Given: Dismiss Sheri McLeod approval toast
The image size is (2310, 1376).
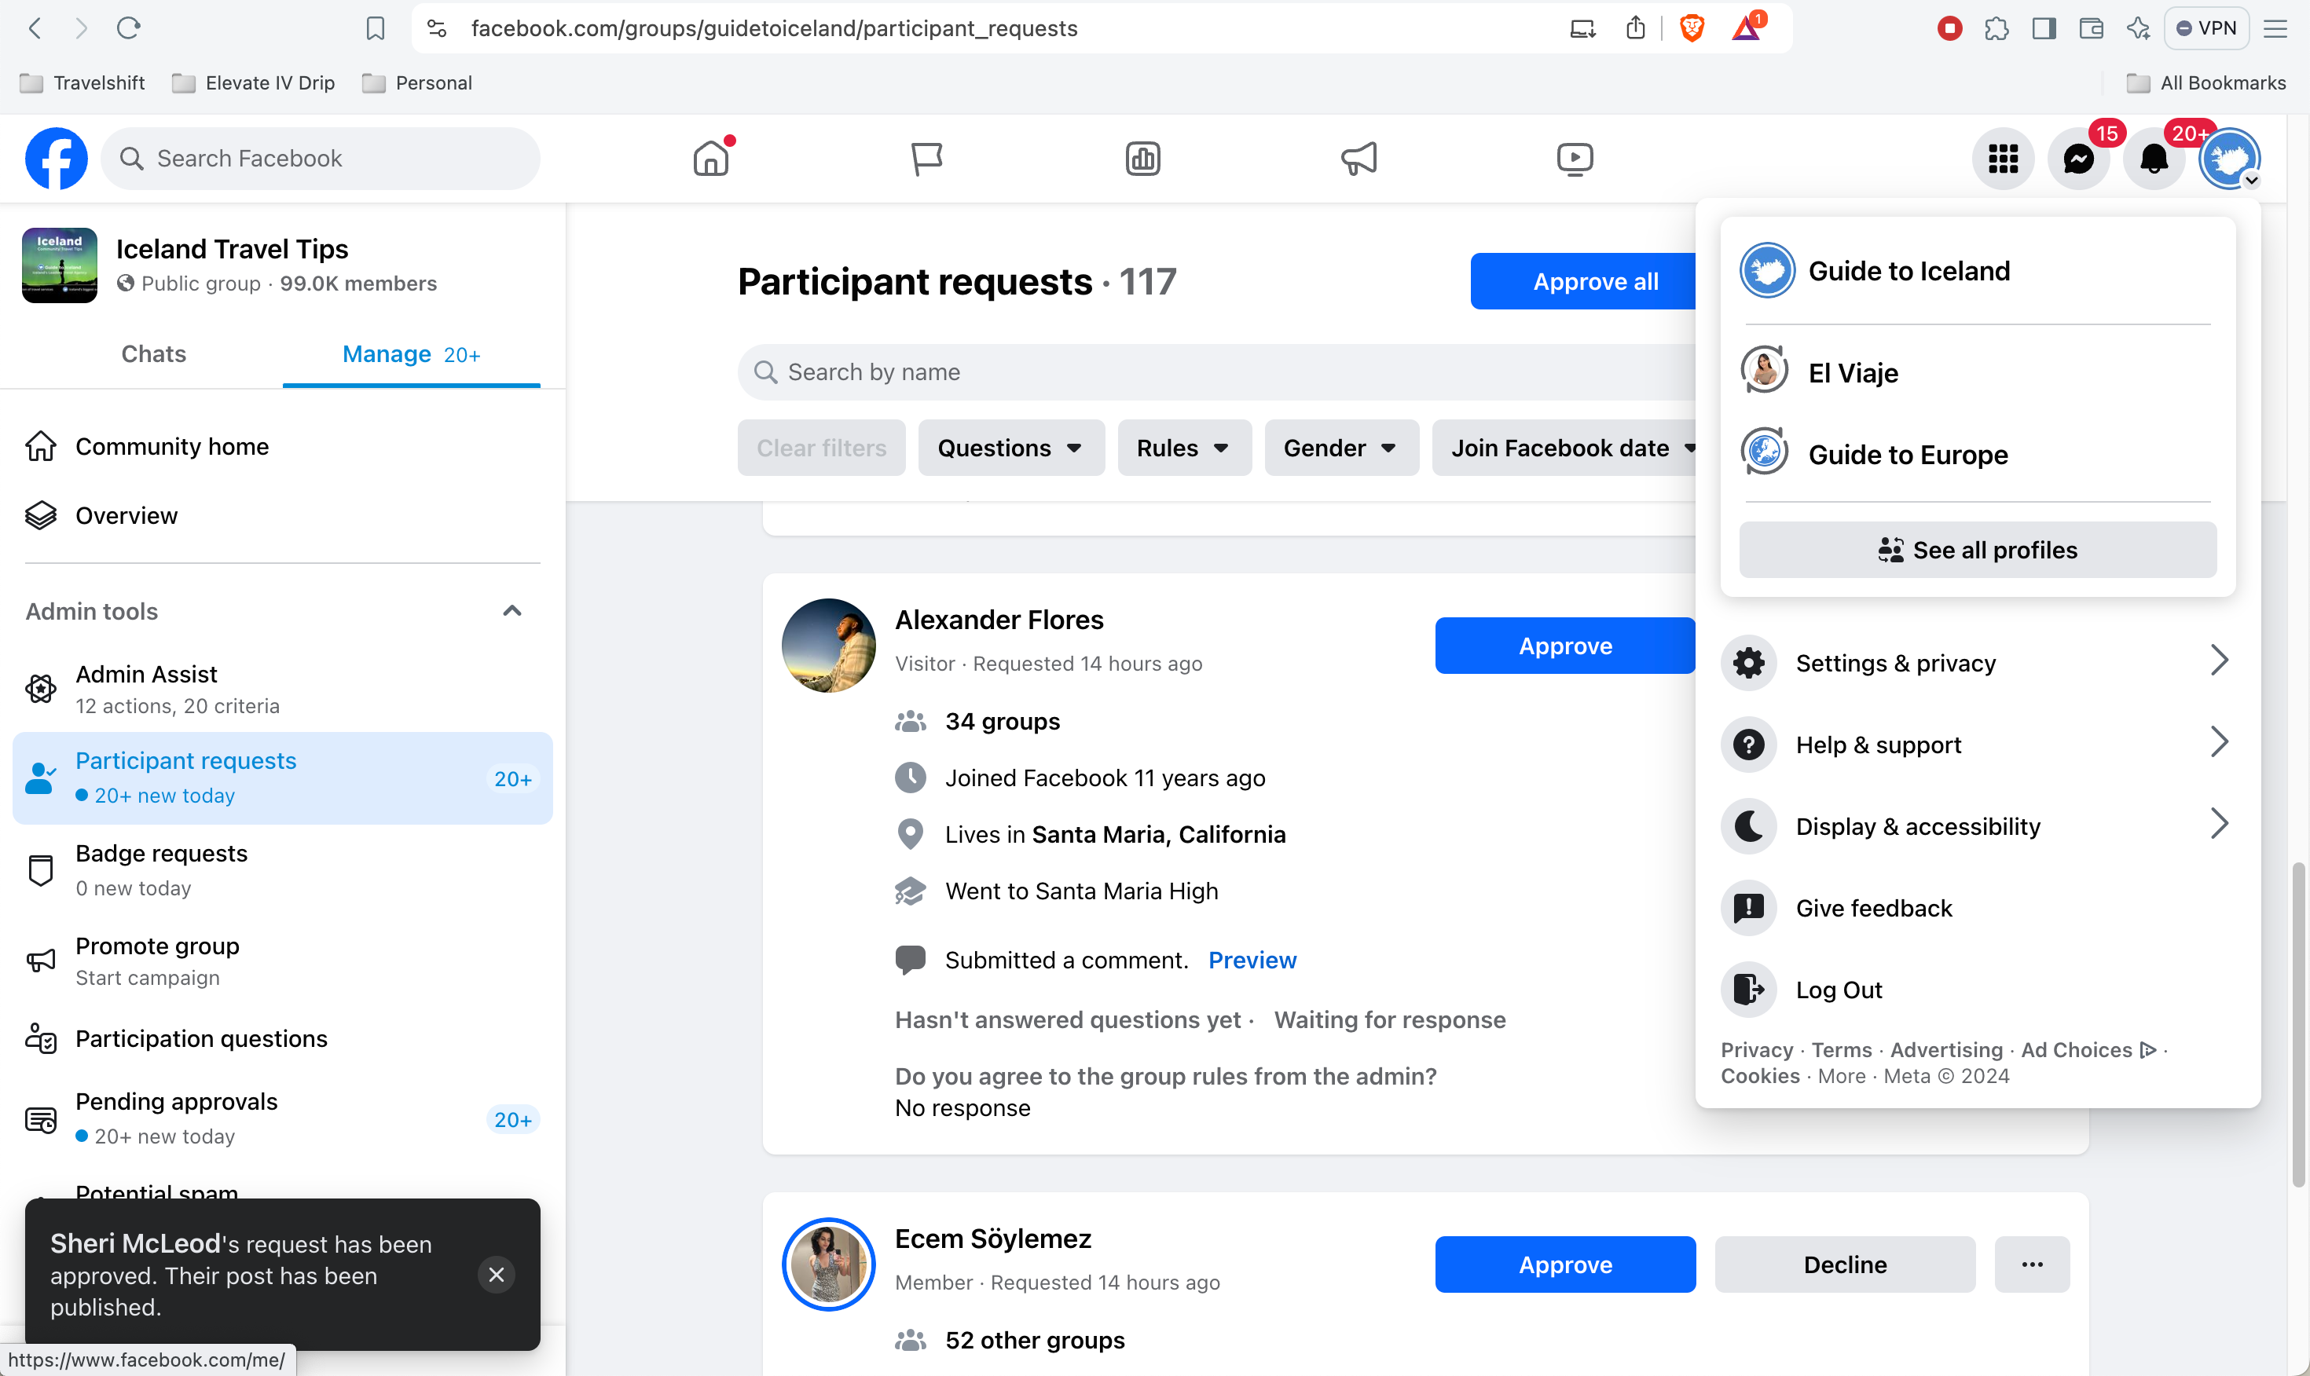Looking at the screenshot, I should [496, 1274].
